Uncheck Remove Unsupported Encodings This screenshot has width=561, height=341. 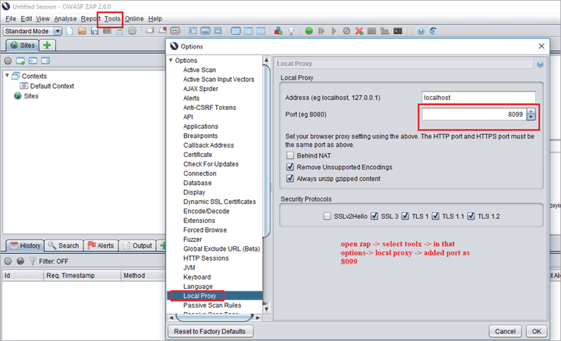(290, 167)
